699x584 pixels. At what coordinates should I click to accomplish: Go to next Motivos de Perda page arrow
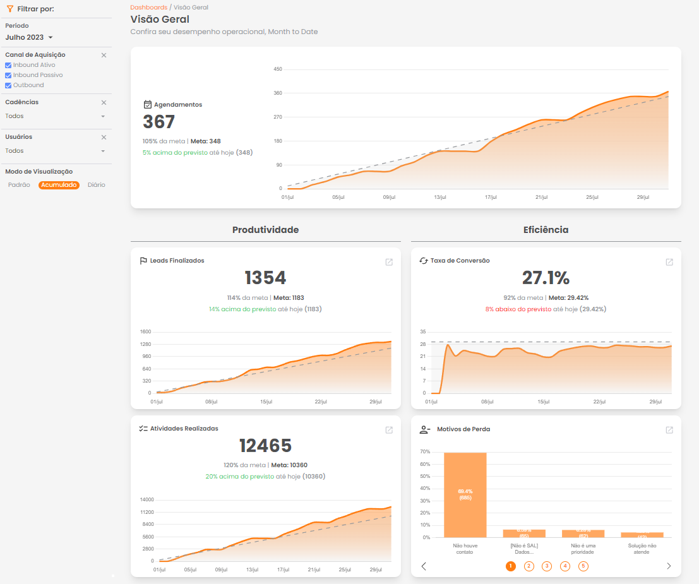coord(669,566)
